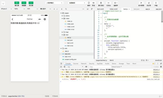
Task: Open the simulated operation (模拟操作) dropdown
Action: [45, 9]
